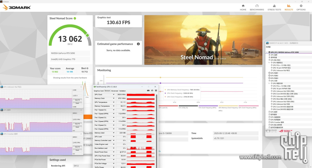Screen dimensions: 312x168
Task: Click the info icon next to Estimated game performance
Action: click(x=138, y=44)
